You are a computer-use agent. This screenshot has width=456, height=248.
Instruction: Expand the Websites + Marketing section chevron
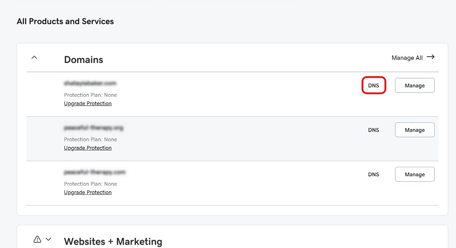(x=48, y=239)
